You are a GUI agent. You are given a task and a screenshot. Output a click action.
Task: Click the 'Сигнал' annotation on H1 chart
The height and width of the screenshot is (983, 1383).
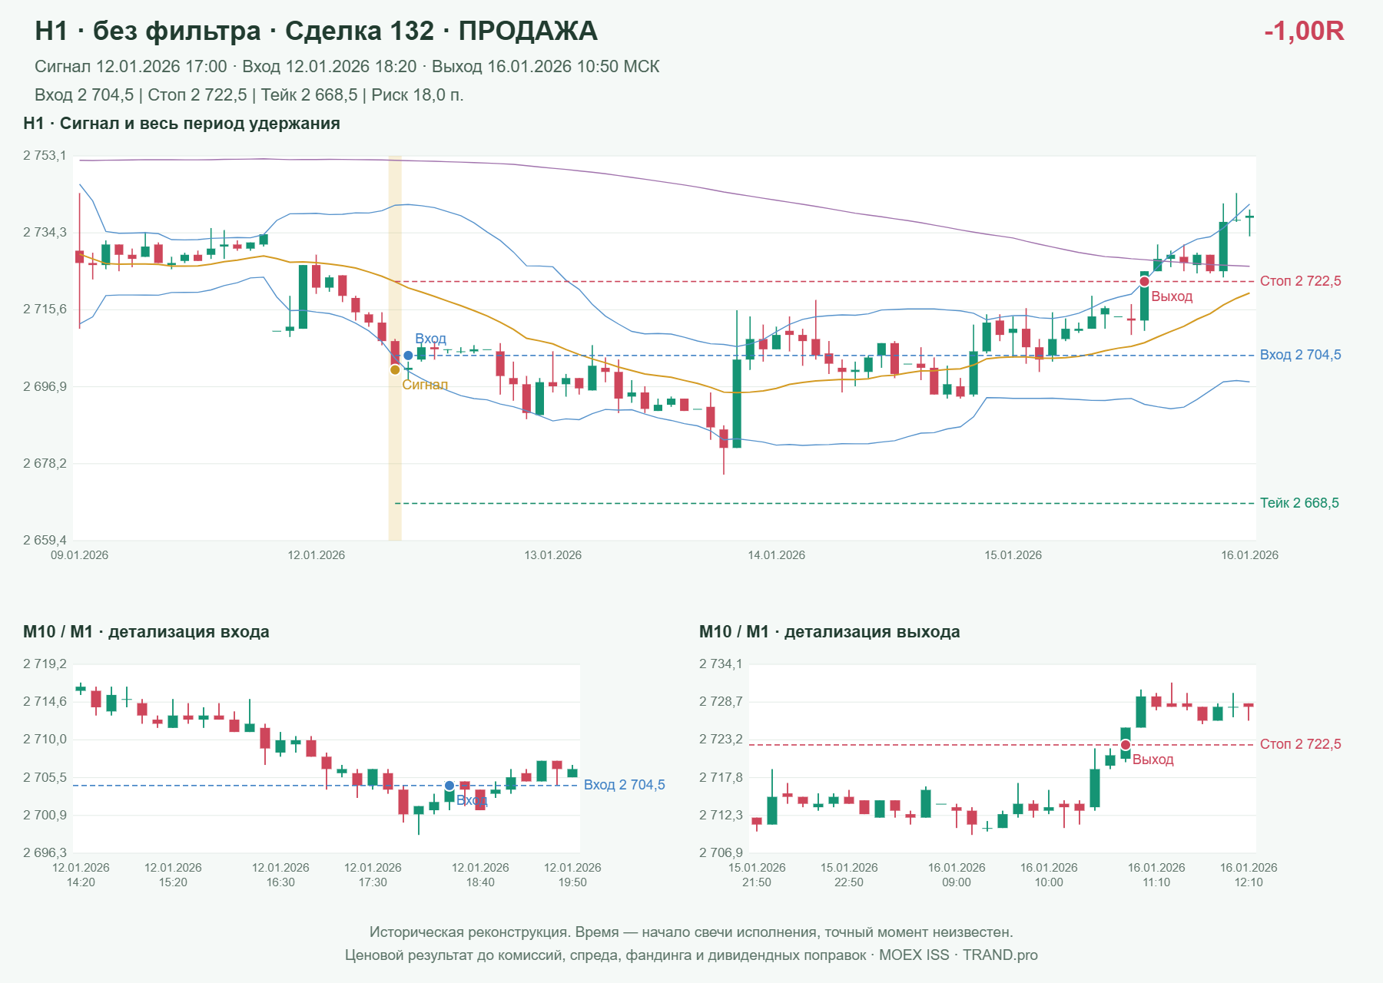click(425, 385)
